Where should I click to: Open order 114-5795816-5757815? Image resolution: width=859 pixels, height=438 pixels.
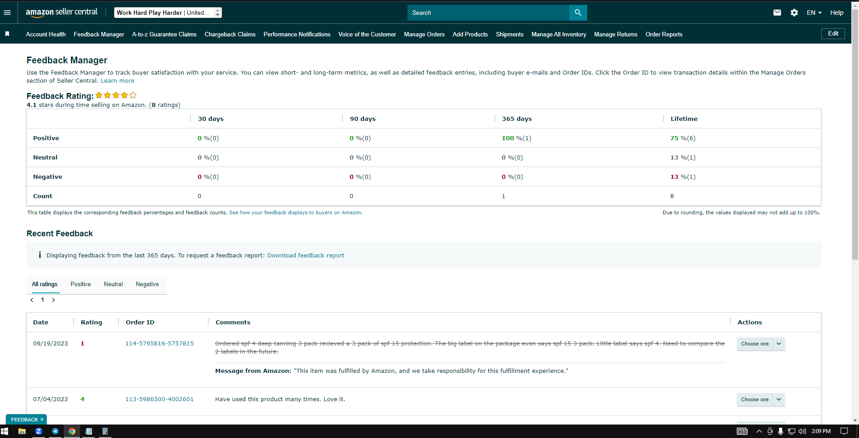coord(159,343)
